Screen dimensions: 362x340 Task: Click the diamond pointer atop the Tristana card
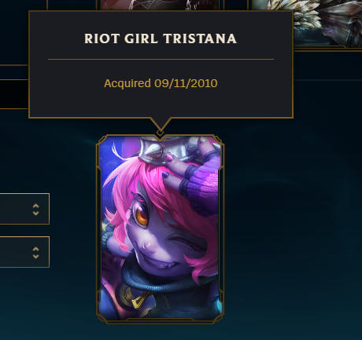pyautogui.click(x=160, y=133)
